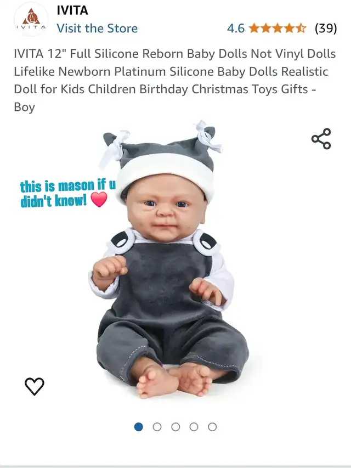Tap the IVITA brand name text
Image resolution: width=351 pixels, height=468 pixels.
pos(72,10)
